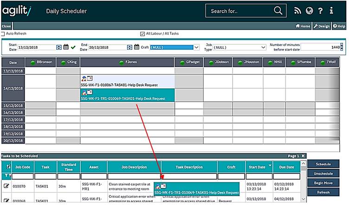Open the information icon in header
This screenshot has width=349, height=206.
pyautogui.click(x=331, y=11)
